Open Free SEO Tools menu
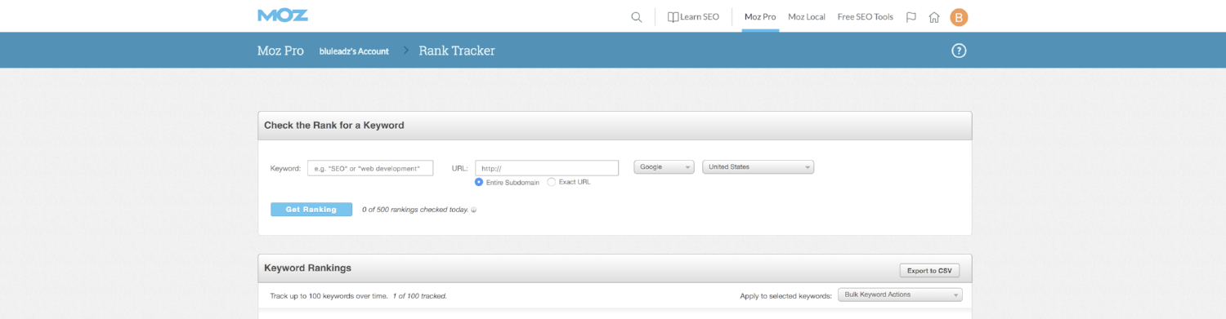The width and height of the screenshot is (1226, 319). (x=866, y=16)
